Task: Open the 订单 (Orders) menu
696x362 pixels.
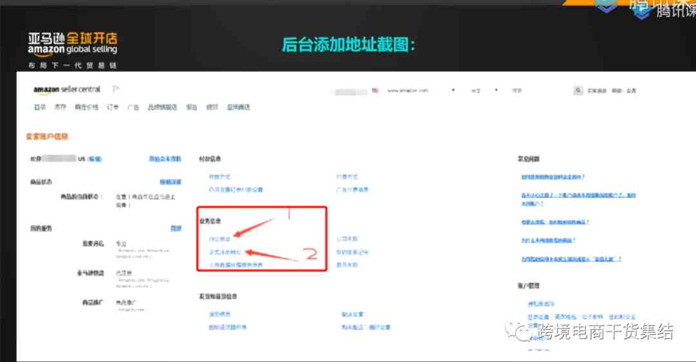Action: 113,107
